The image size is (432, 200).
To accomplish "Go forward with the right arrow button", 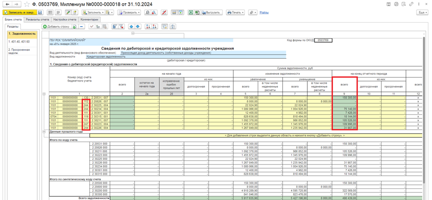I will [16, 4].
